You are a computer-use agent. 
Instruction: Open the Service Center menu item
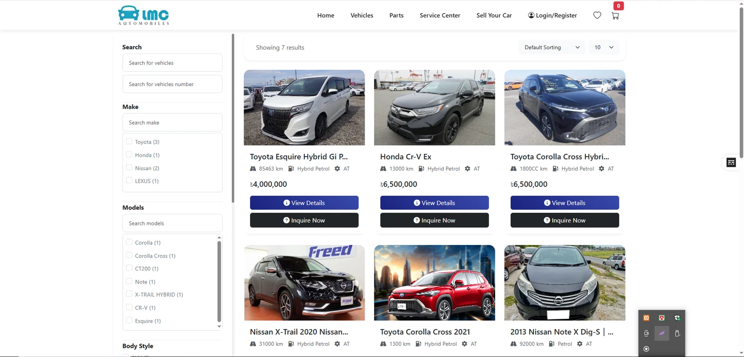[440, 15]
